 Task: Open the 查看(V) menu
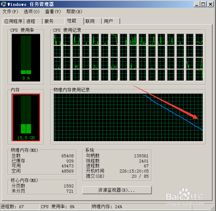[x=53, y=12]
